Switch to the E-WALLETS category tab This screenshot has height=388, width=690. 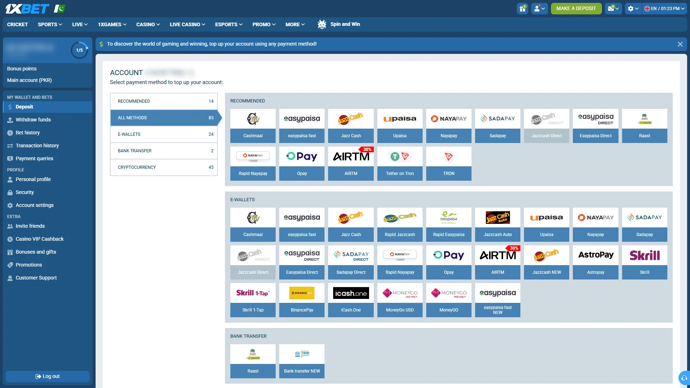pyautogui.click(x=164, y=134)
